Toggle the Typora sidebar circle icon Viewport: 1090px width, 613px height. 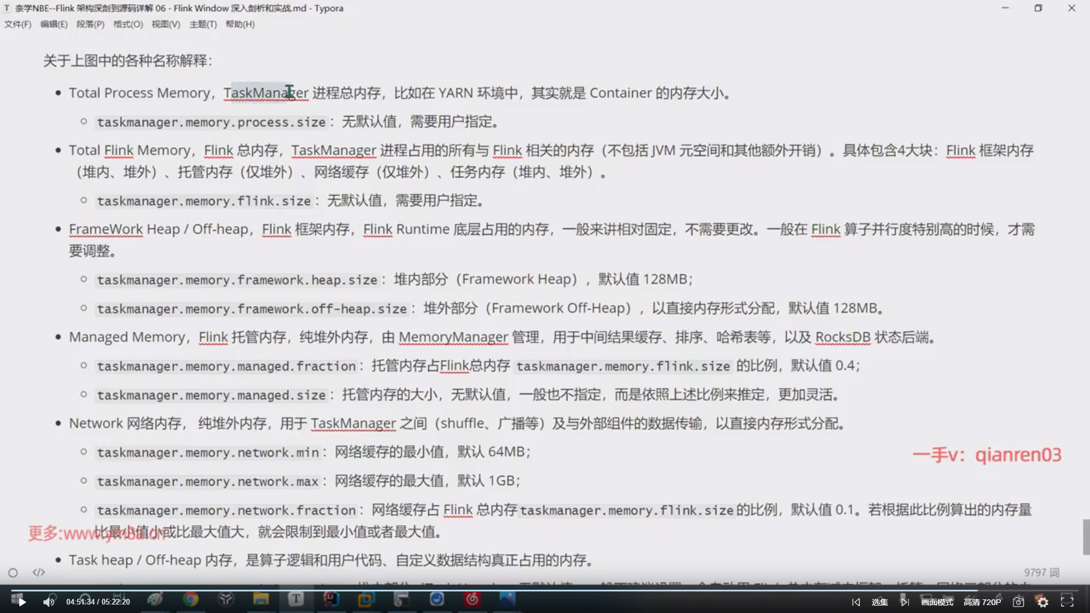click(x=13, y=573)
